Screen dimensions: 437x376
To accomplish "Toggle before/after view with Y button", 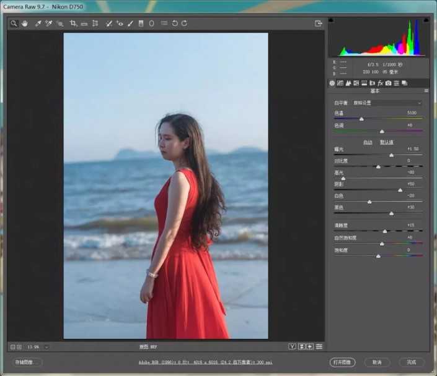I will pyautogui.click(x=291, y=346).
